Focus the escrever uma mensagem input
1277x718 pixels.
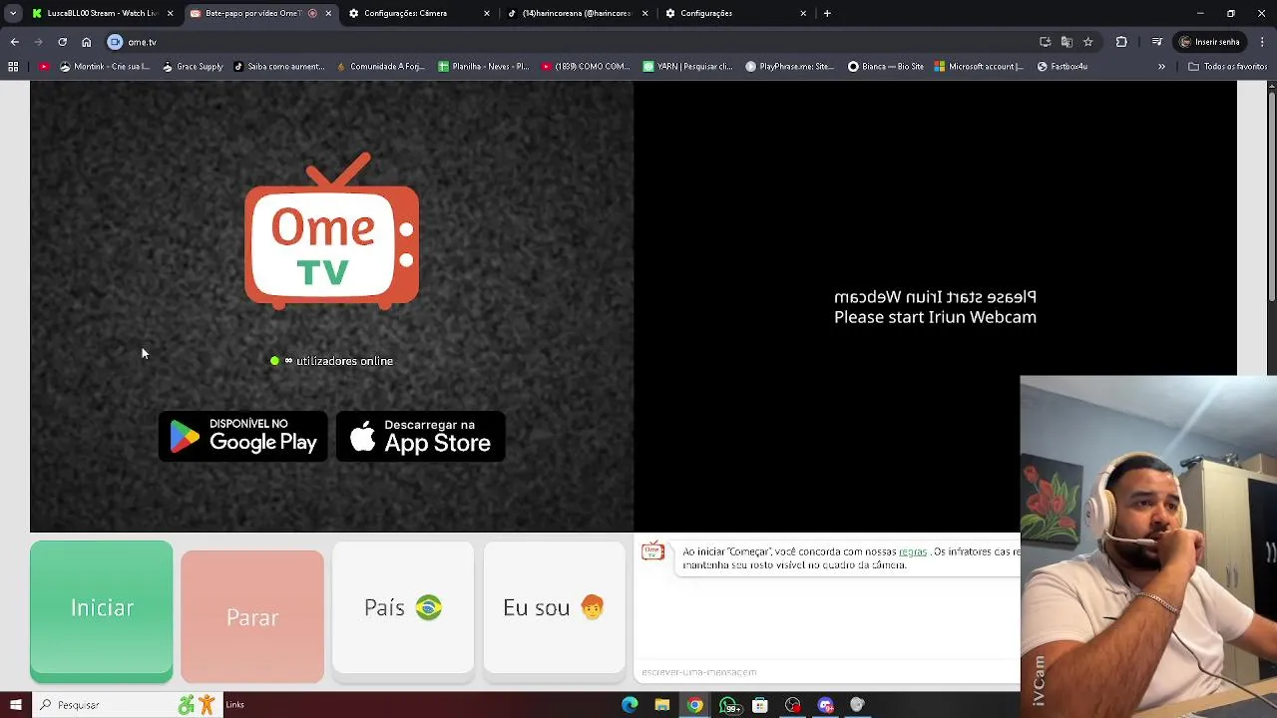point(828,672)
